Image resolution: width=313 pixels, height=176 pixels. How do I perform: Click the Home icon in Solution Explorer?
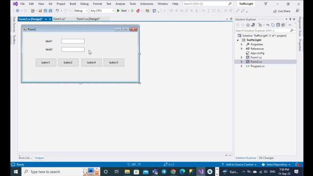pos(248,25)
